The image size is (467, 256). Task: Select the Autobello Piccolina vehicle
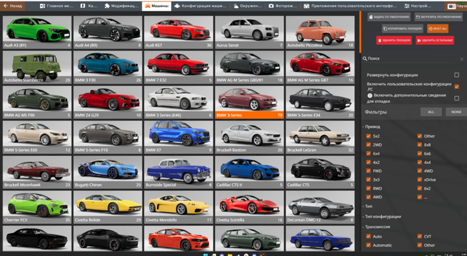coord(320,32)
